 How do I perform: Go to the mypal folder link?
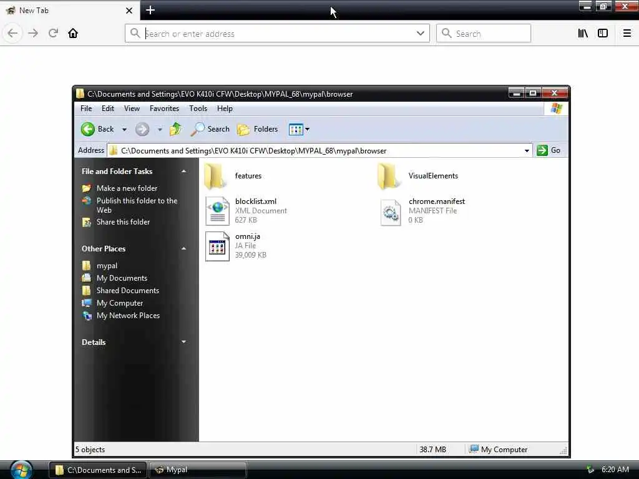(107, 266)
